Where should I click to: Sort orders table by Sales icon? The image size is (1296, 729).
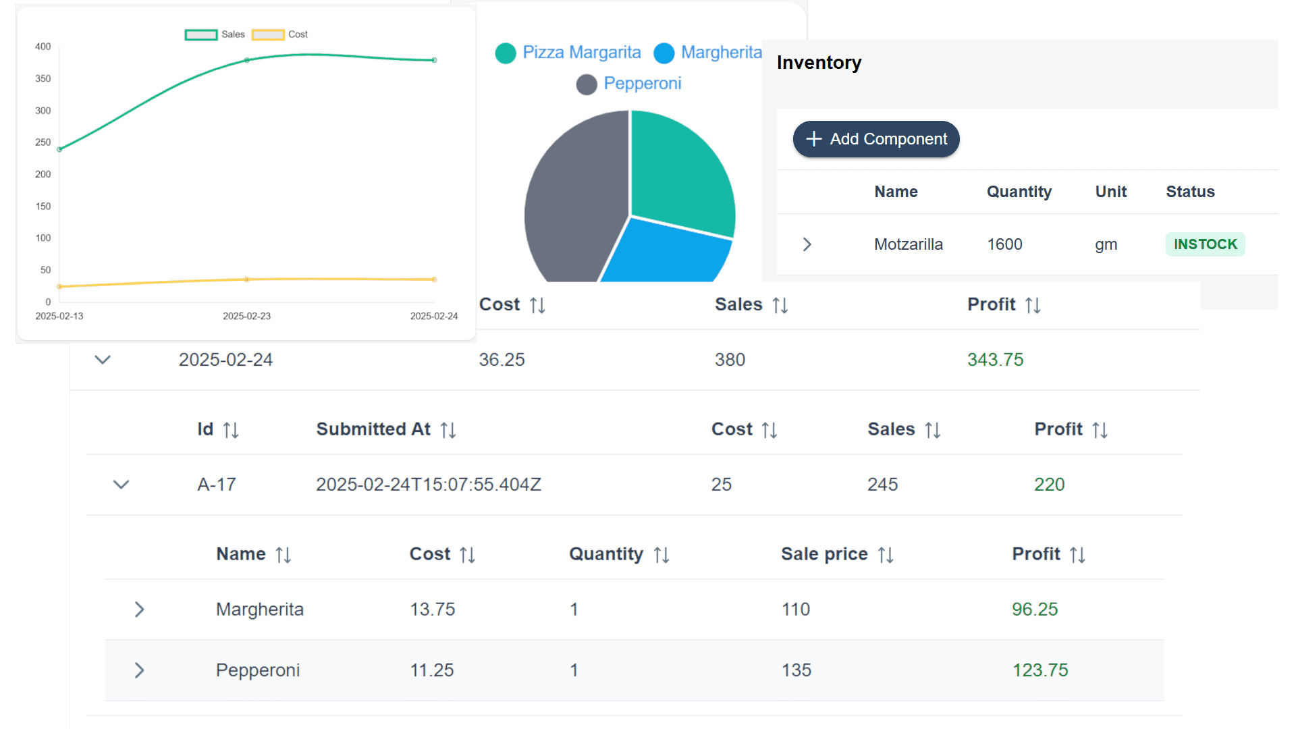(933, 430)
